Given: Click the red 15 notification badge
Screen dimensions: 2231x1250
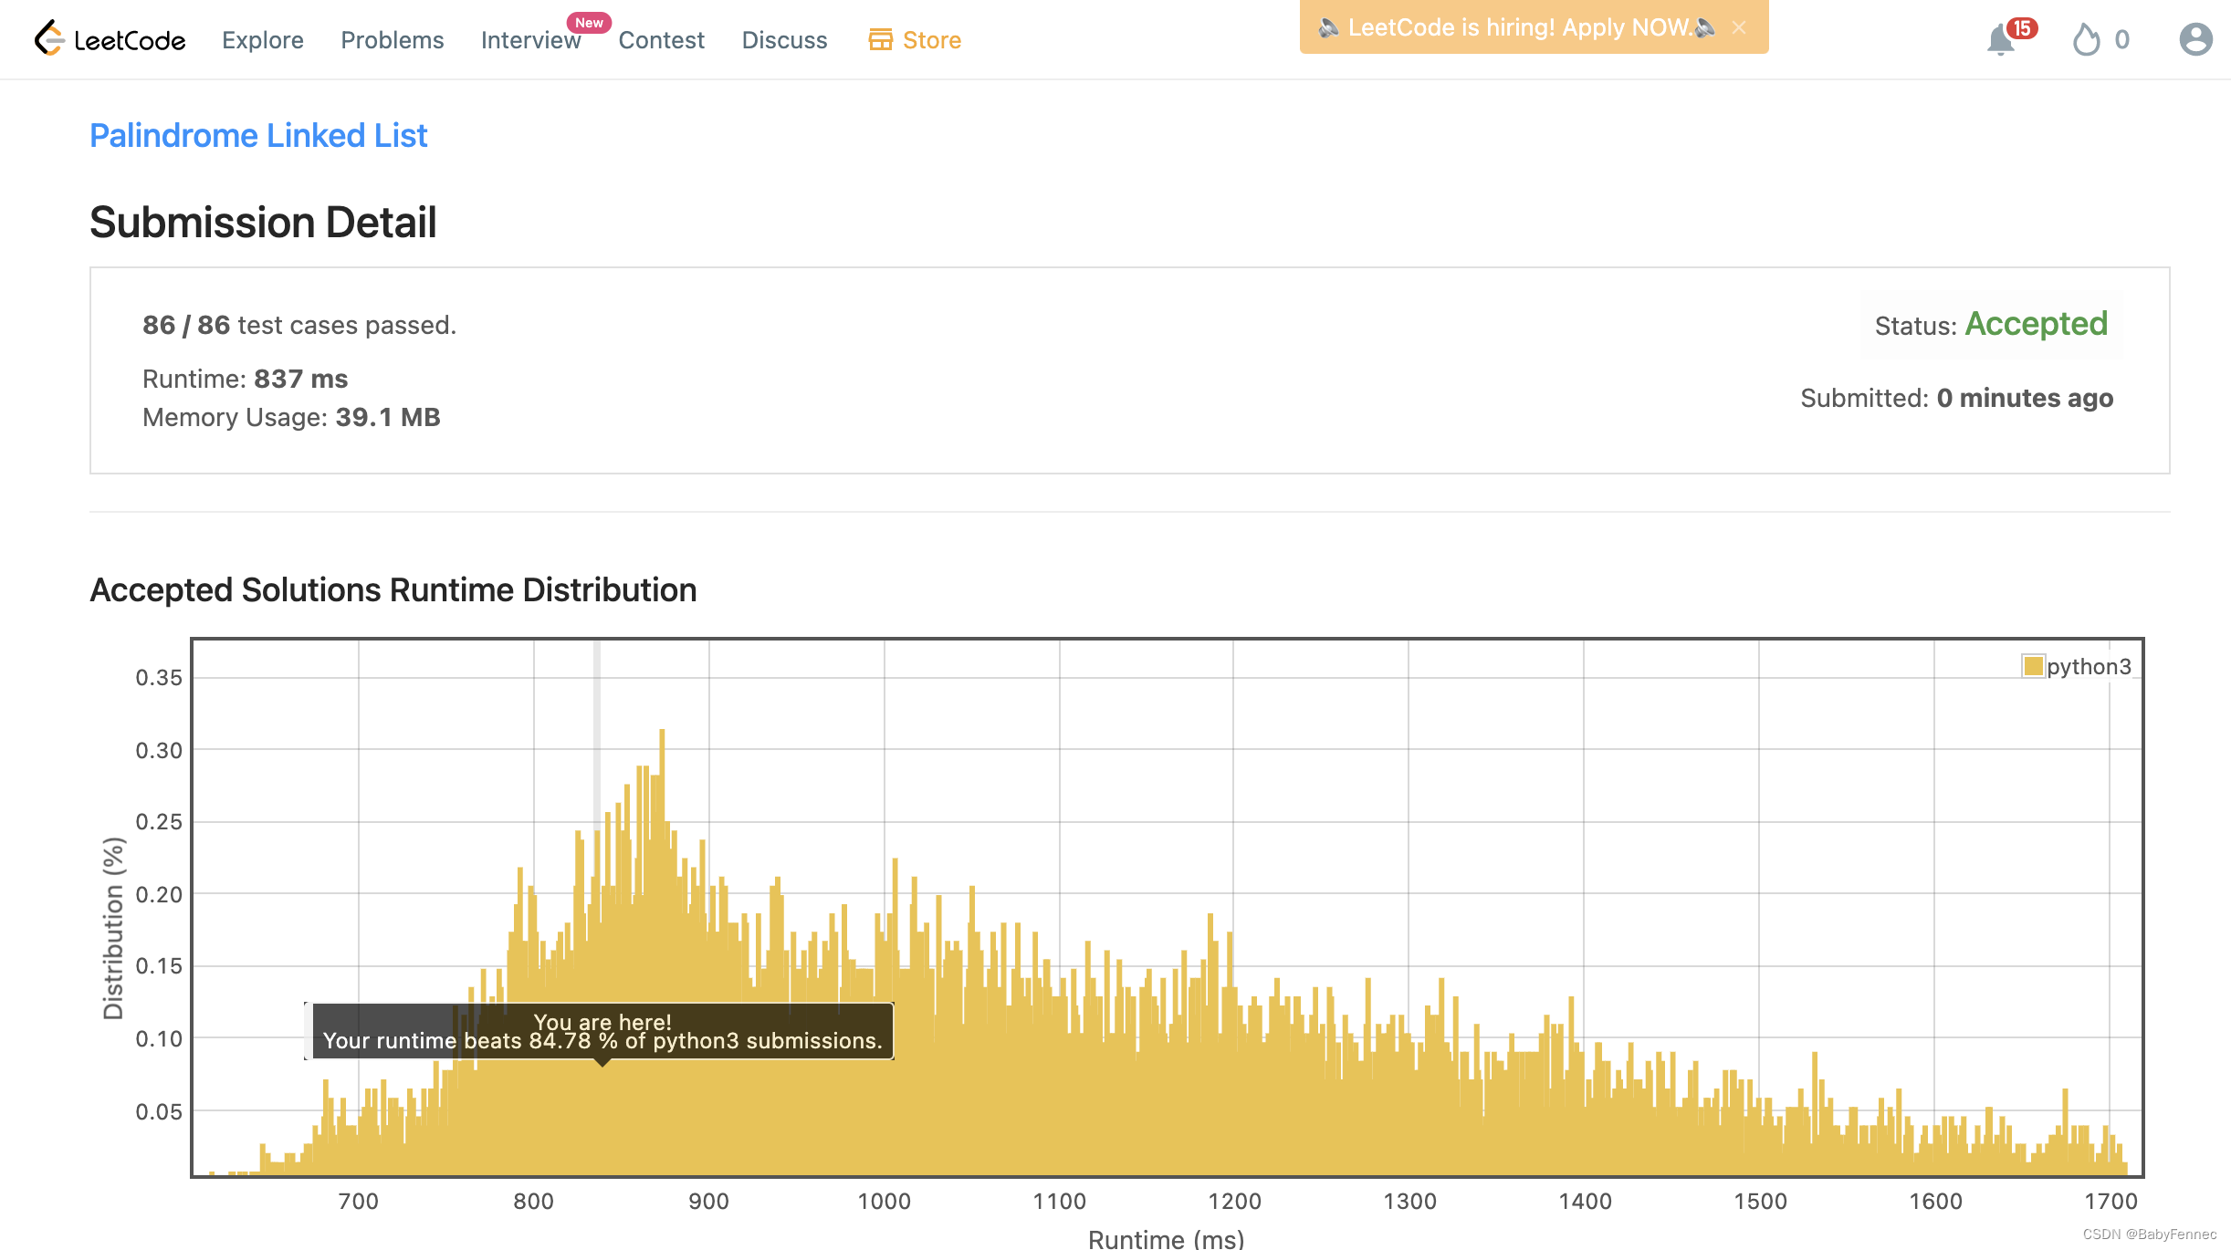Looking at the screenshot, I should click(2022, 28).
